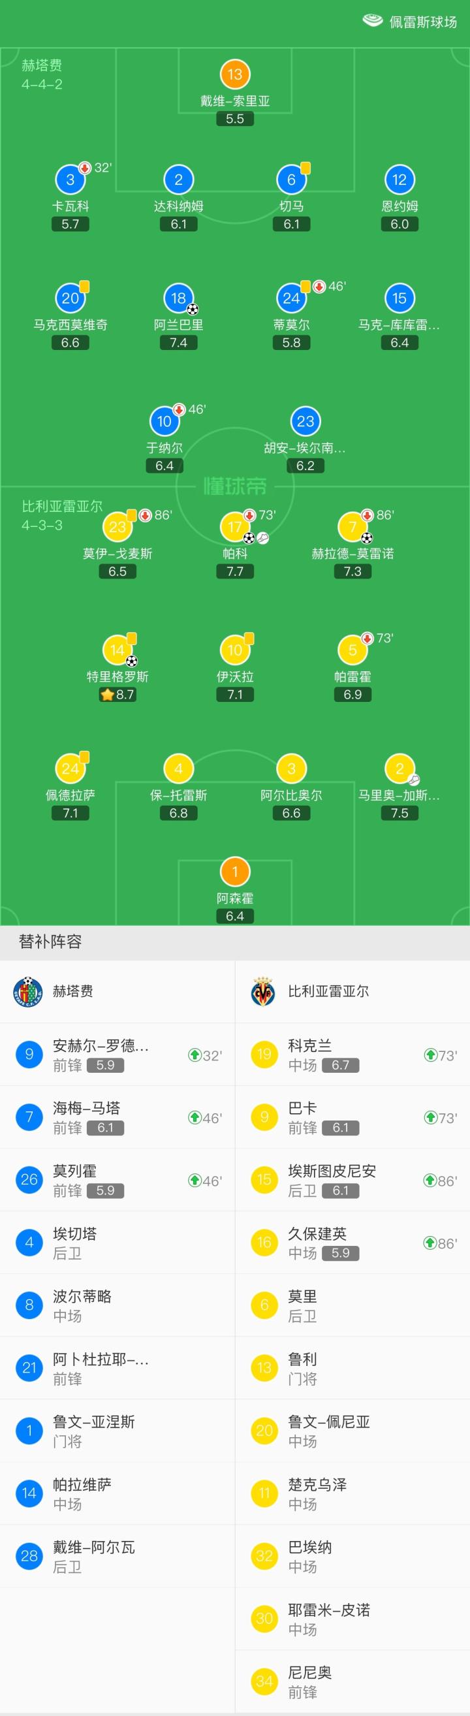Click the 7.7 rating under 帕科
This screenshot has height=1716, width=470.
click(235, 571)
